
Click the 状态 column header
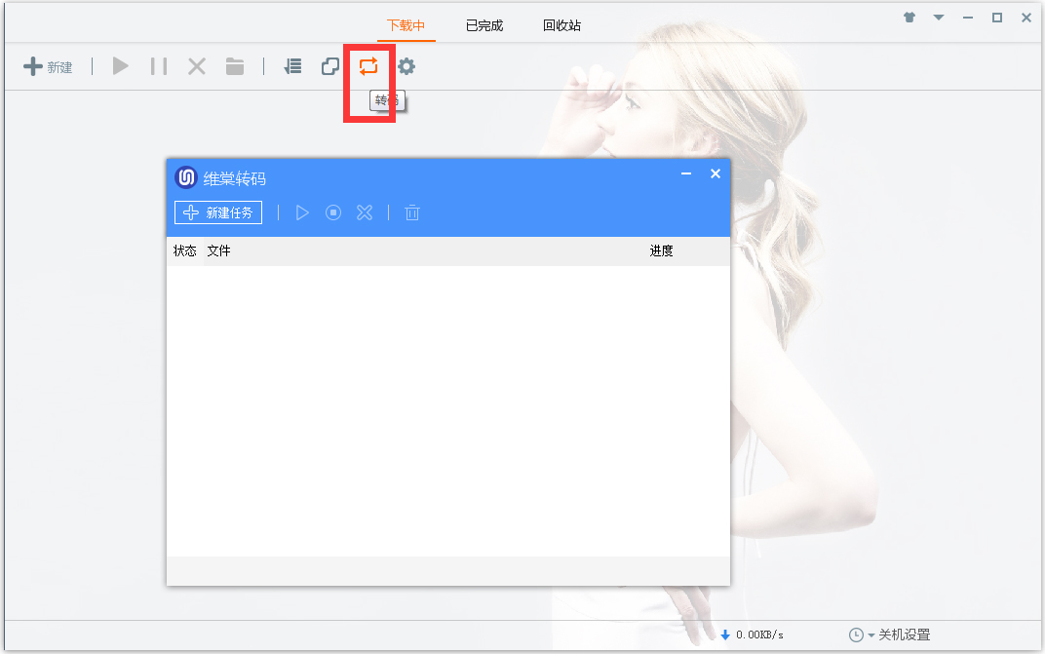pyautogui.click(x=184, y=250)
